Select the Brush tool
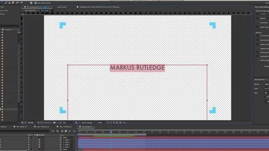This screenshot has height=151, width=269. coord(5,3)
